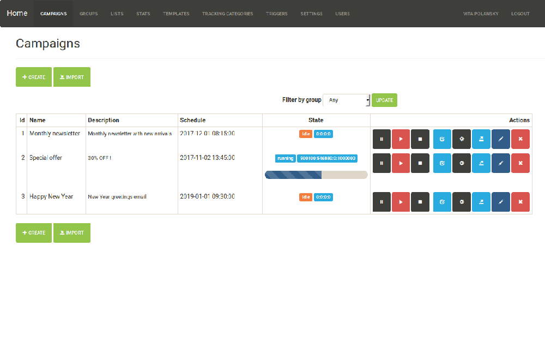This screenshot has width=545, height=341.
Task: Click the gear action icon for Special offer
Action: (462, 163)
